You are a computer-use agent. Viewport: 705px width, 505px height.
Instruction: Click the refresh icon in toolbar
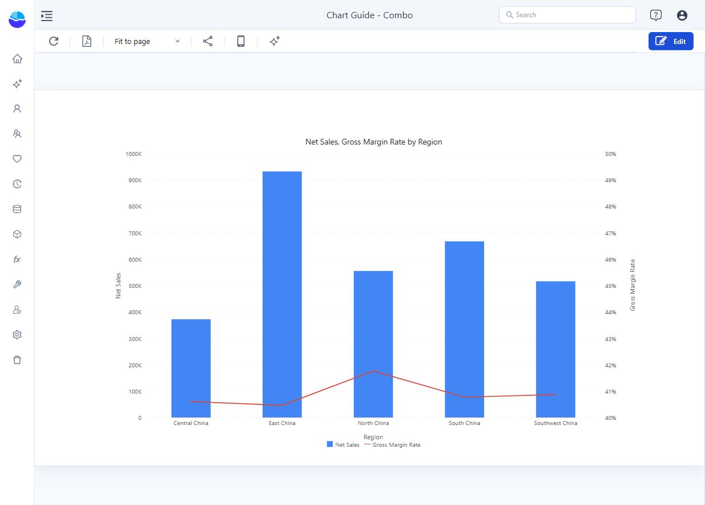pyautogui.click(x=54, y=41)
